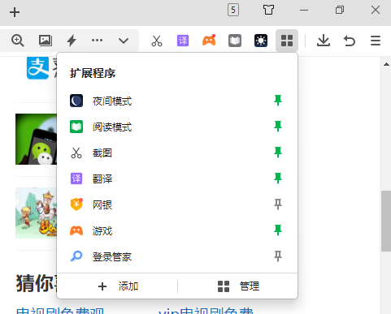
Task: Close the extensions panel via grid icon
Action: point(287,41)
